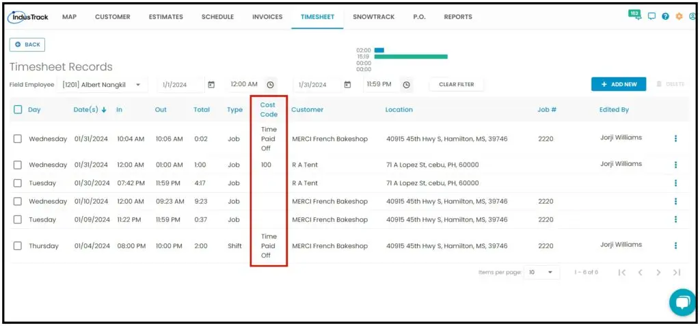Click the Date(s) sort arrow
This screenshot has width=700, height=326.
104,110
